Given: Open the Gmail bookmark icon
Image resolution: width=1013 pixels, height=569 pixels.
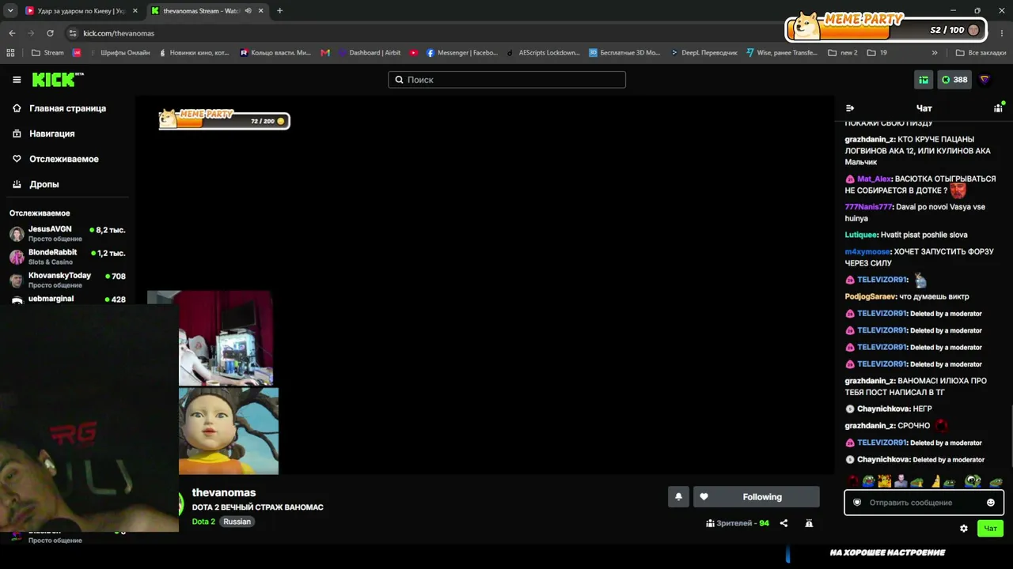Looking at the screenshot, I should 325,53.
